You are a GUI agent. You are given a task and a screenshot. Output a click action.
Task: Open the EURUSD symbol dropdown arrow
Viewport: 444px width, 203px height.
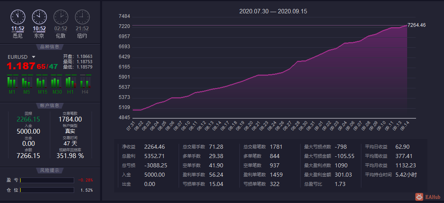click(x=33, y=57)
